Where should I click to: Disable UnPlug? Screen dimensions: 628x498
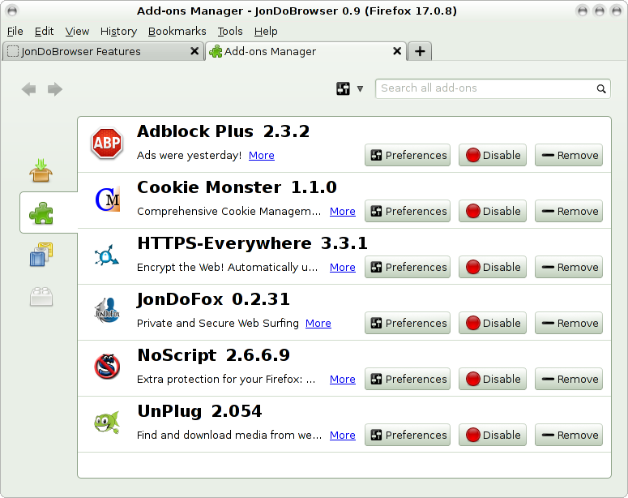tap(492, 435)
